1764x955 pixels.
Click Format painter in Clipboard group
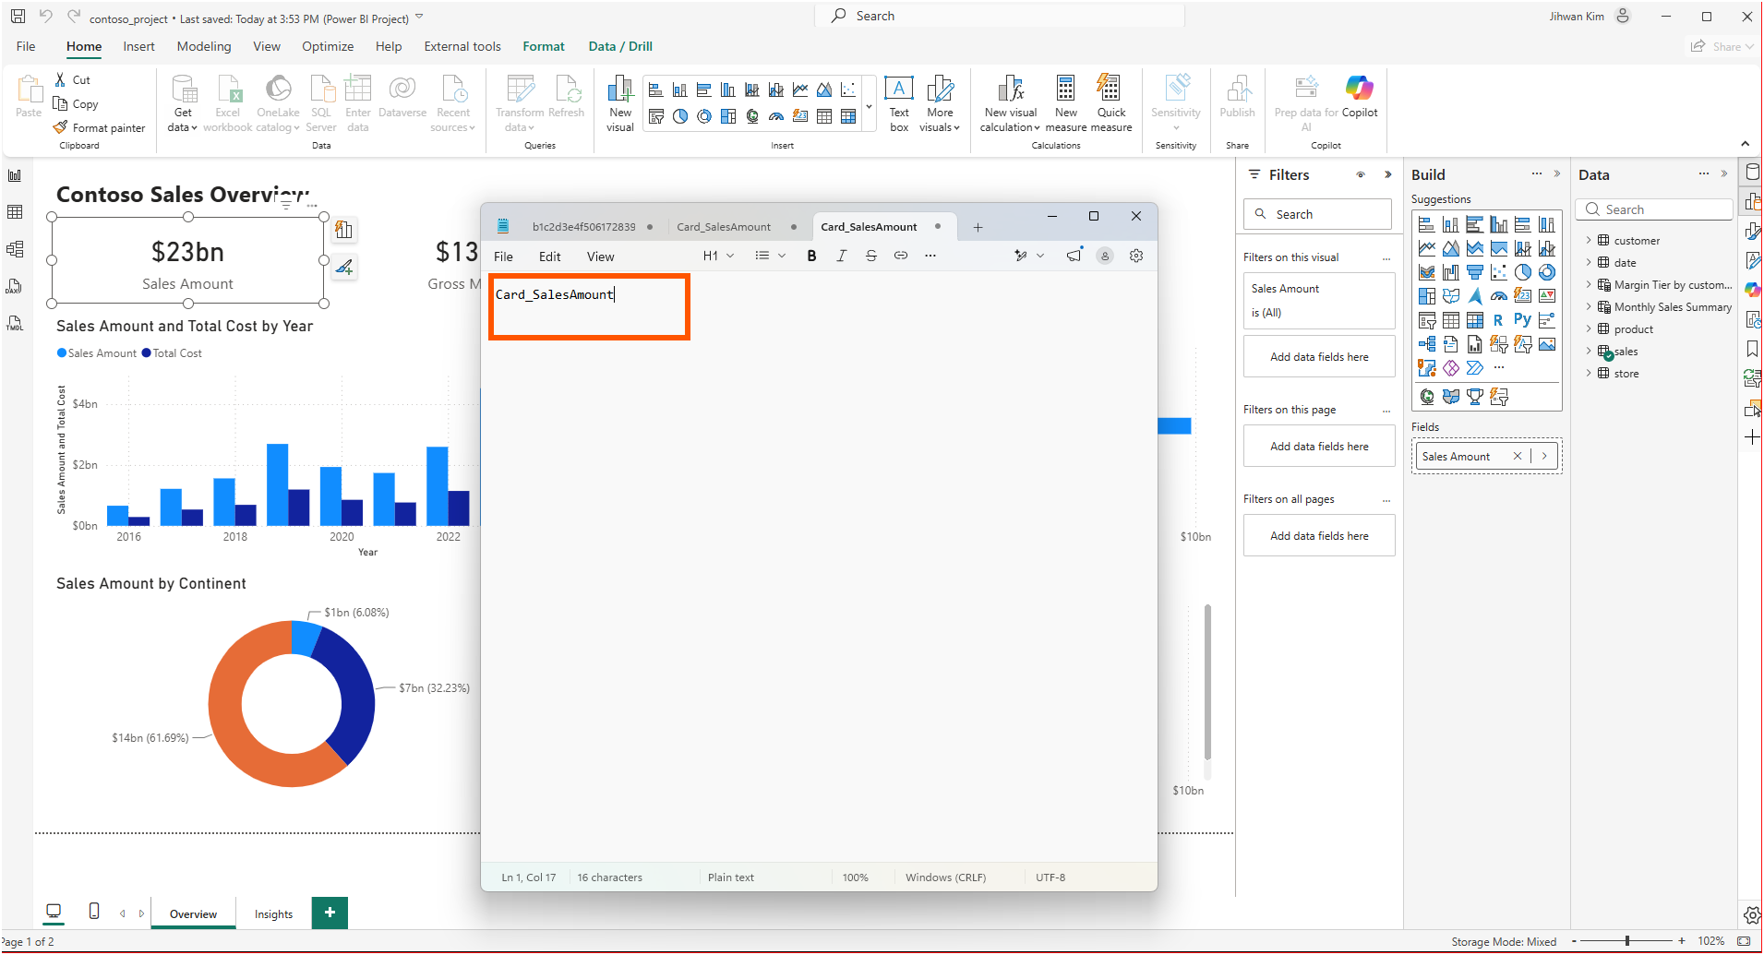pos(100,127)
